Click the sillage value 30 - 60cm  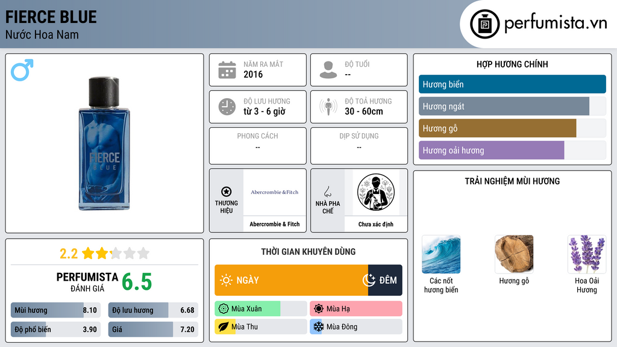[x=364, y=111]
